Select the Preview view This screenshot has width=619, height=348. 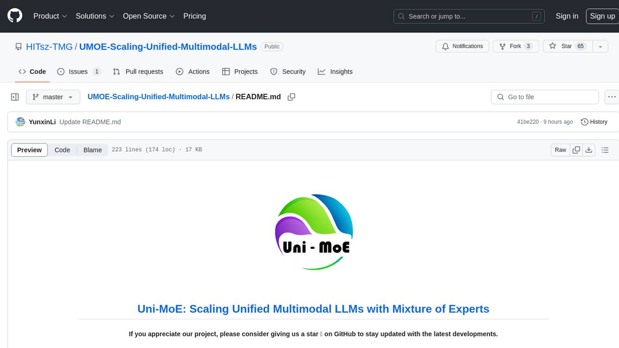(30, 150)
